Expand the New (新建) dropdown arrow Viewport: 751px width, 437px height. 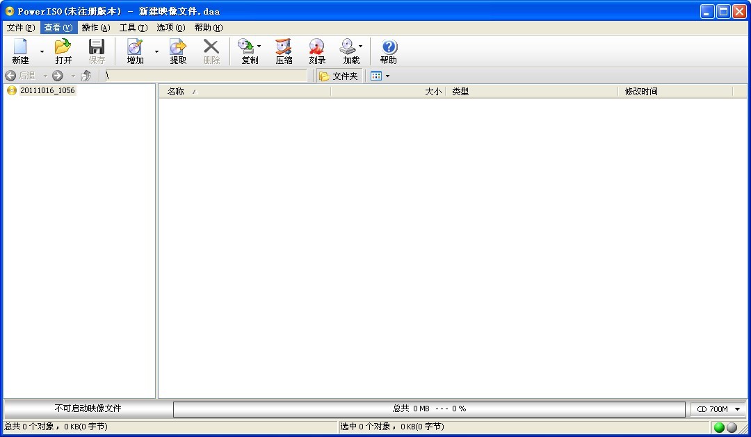(42, 51)
